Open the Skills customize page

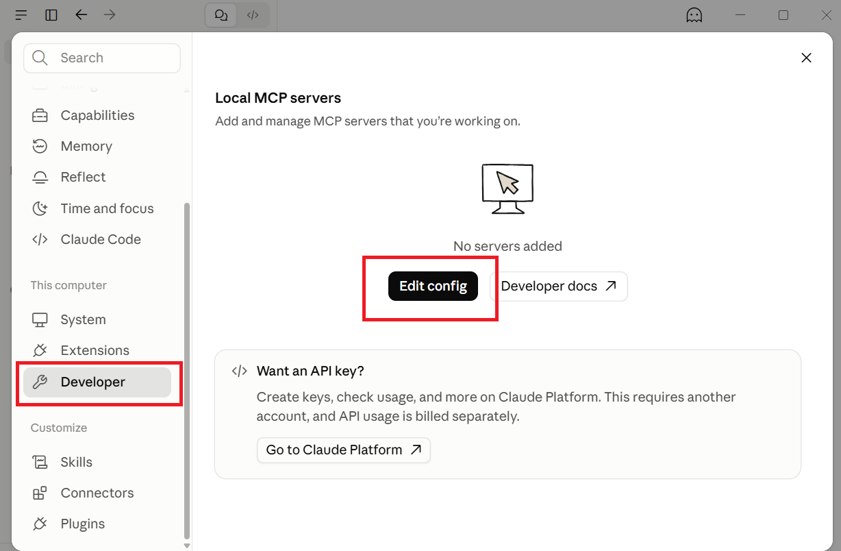coord(97,463)
